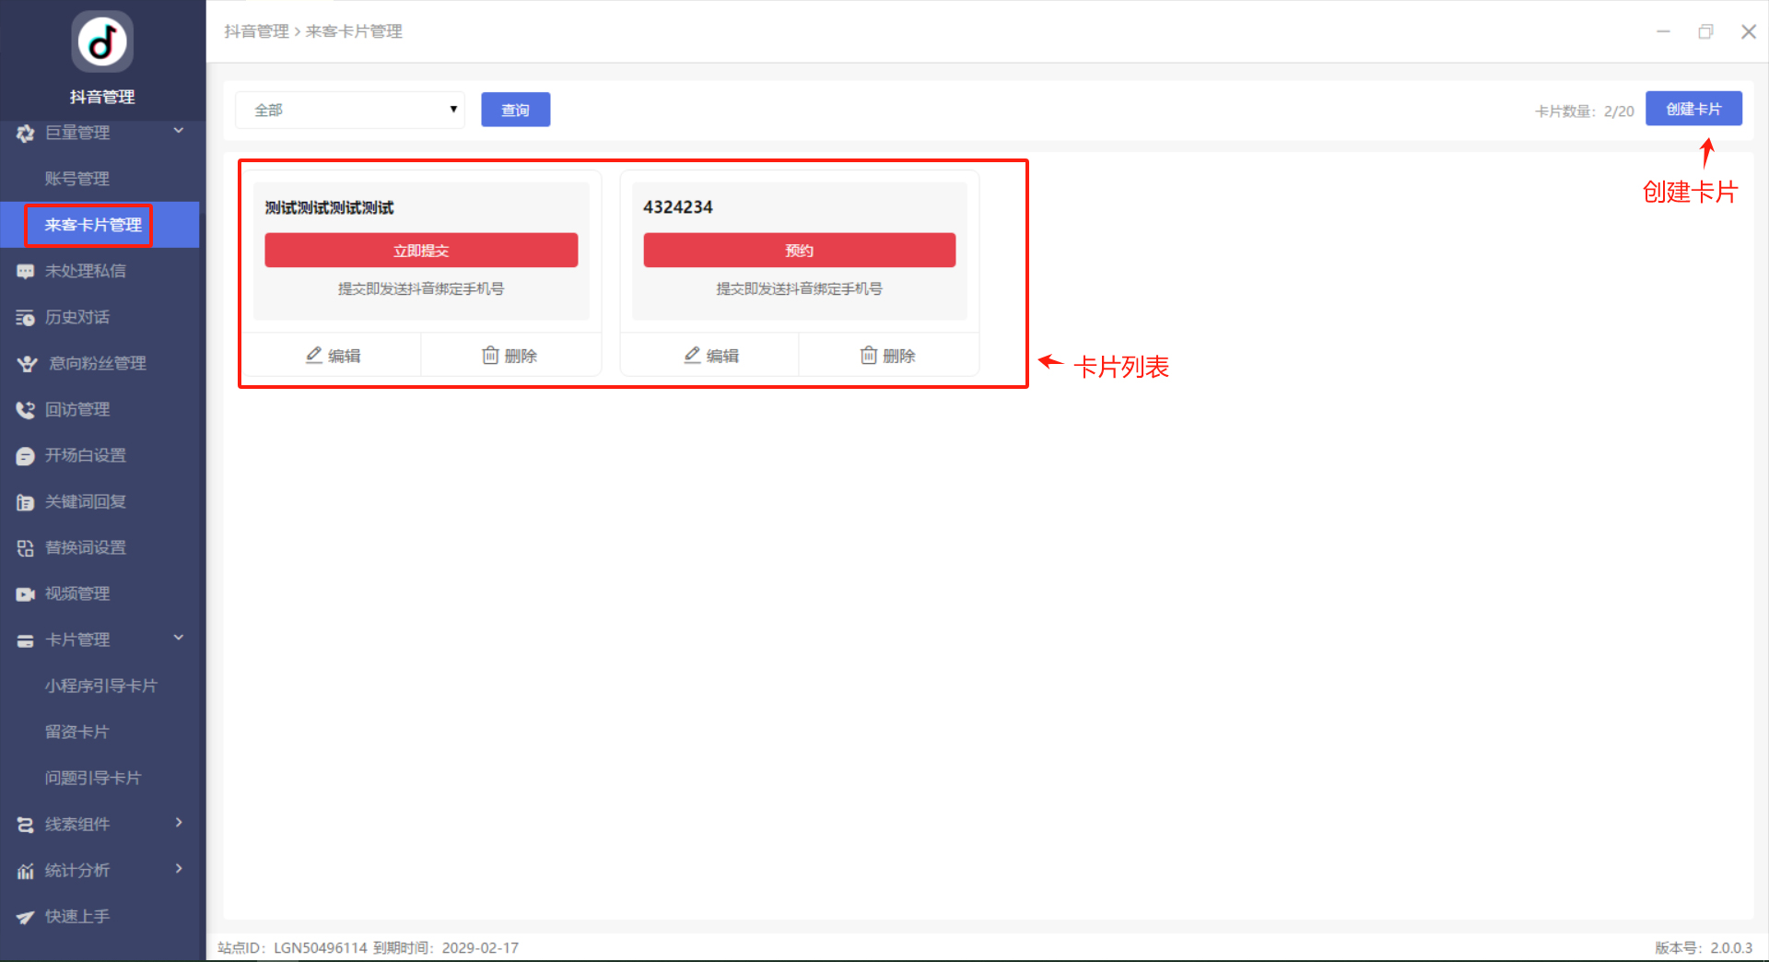Click the 快速上手 paper plane icon
The width and height of the screenshot is (1769, 962).
[x=25, y=917]
